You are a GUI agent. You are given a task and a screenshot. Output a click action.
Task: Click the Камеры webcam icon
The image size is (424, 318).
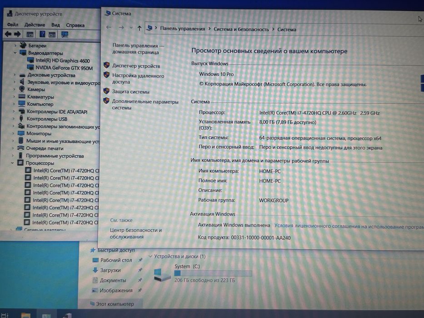(x=22, y=89)
